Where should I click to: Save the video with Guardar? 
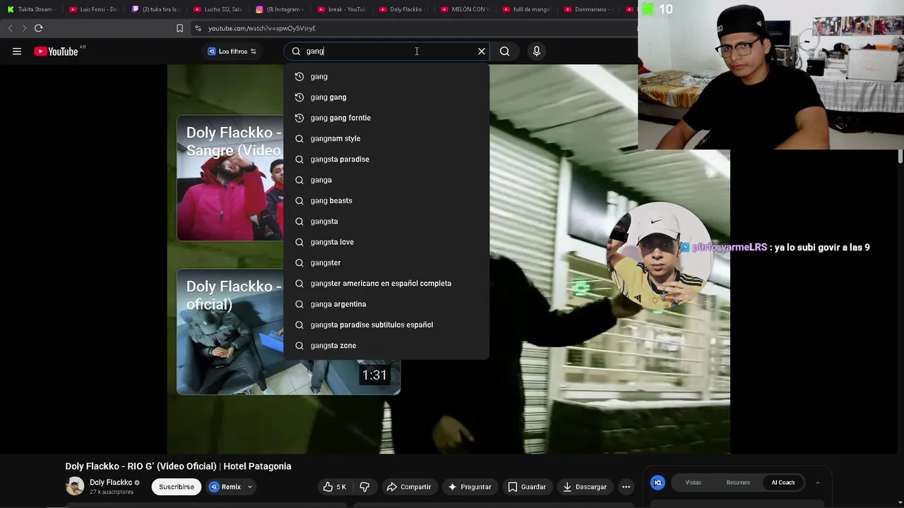(527, 487)
